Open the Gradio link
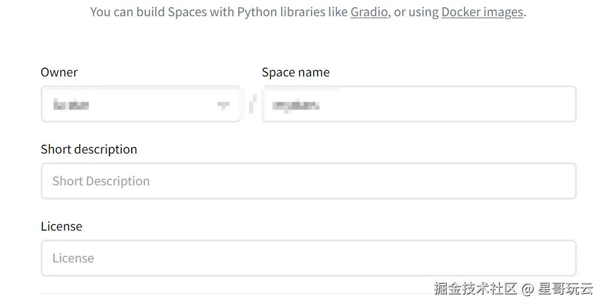 click(x=369, y=12)
